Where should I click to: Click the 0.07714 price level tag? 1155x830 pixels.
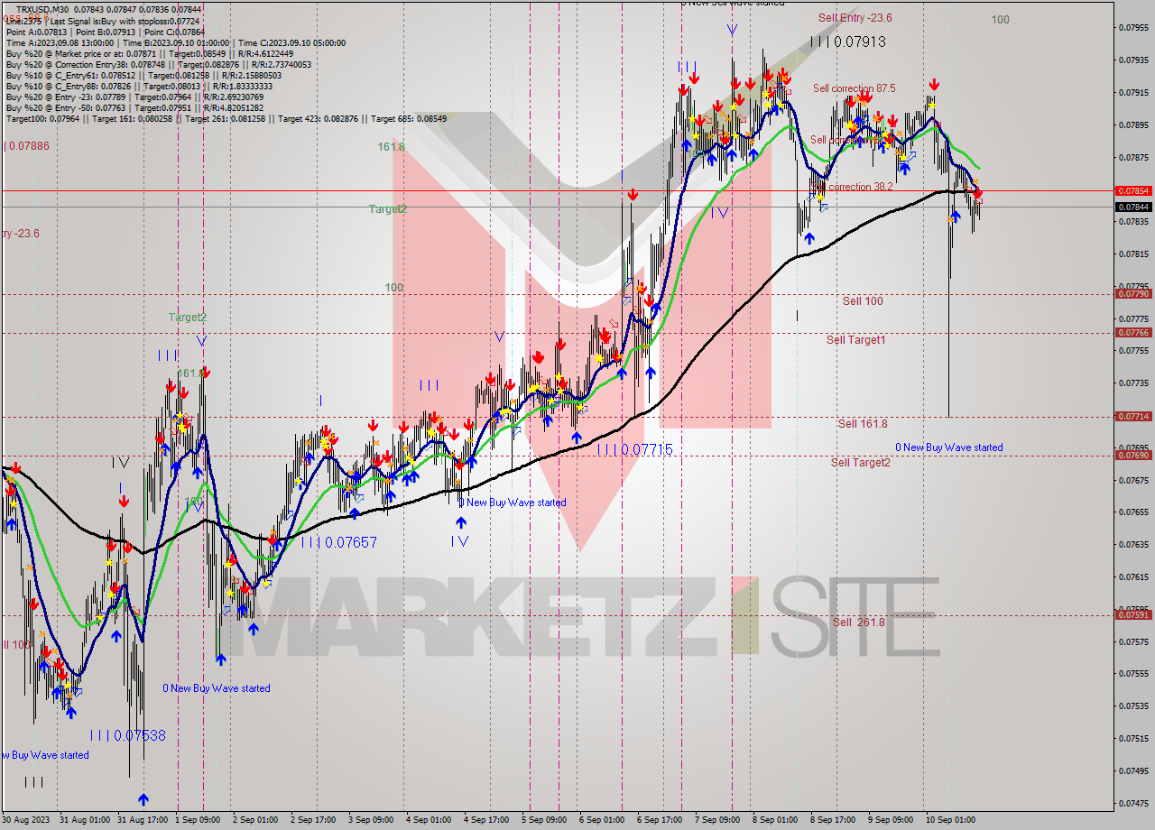[1133, 417]
